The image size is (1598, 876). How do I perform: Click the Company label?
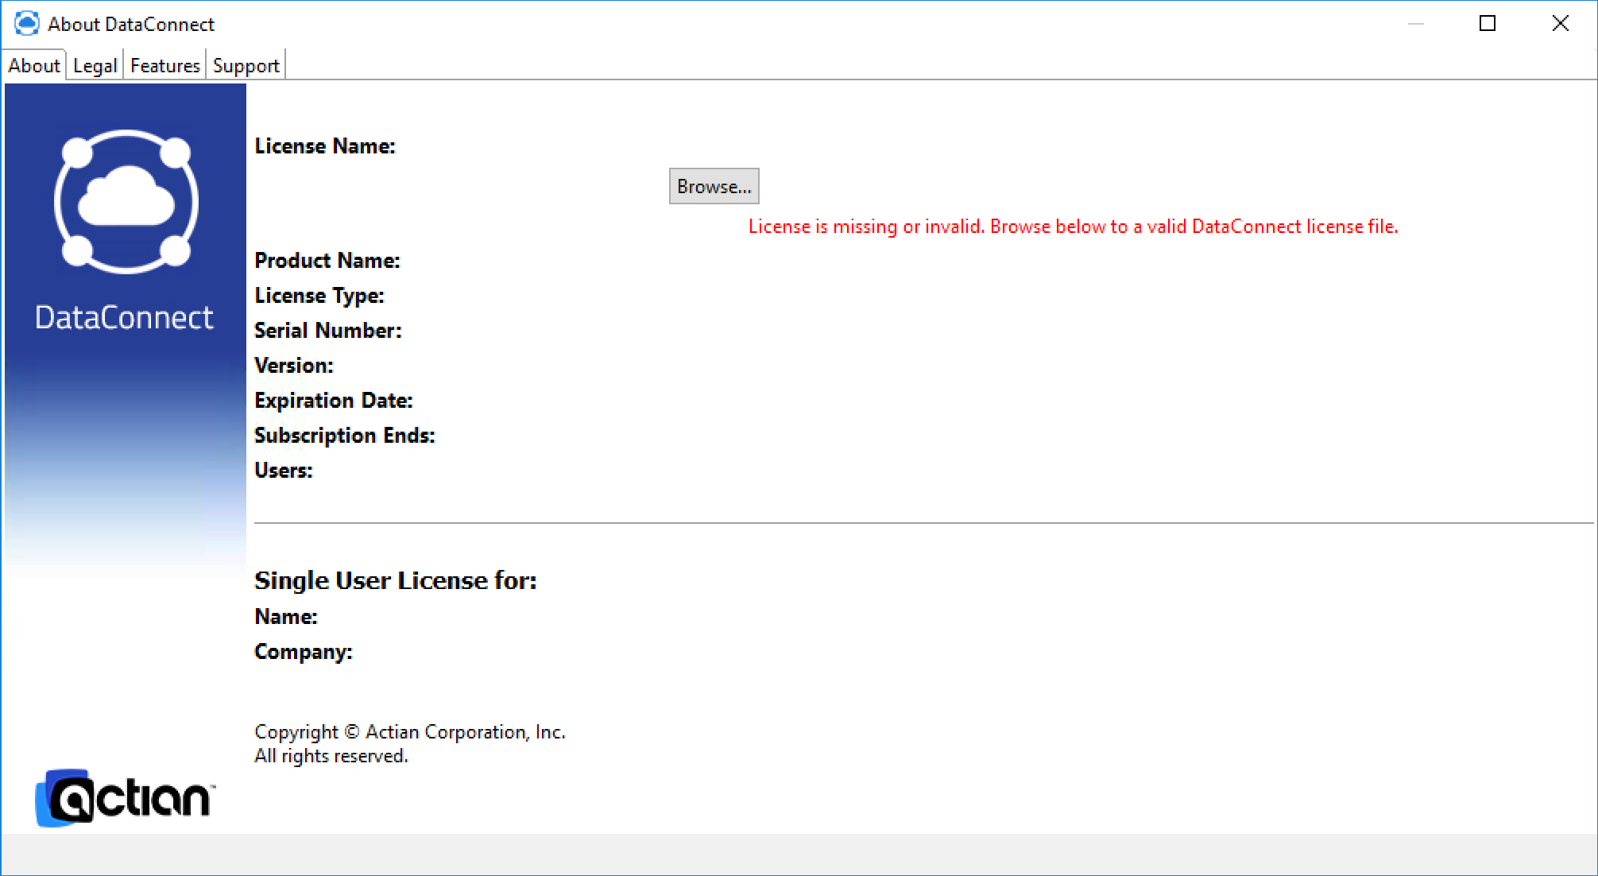click(x=303, y=652)
